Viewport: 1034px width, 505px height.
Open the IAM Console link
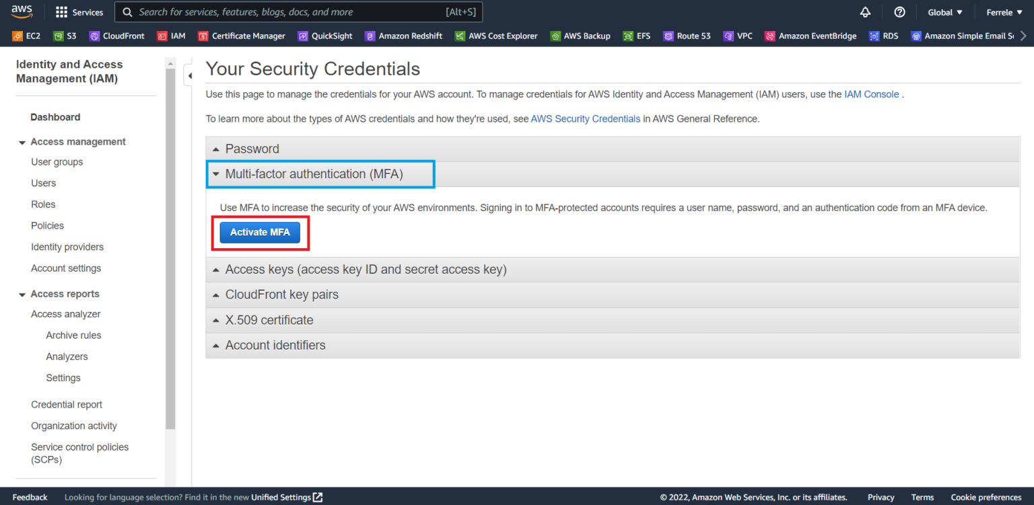[x=871, y=94]
